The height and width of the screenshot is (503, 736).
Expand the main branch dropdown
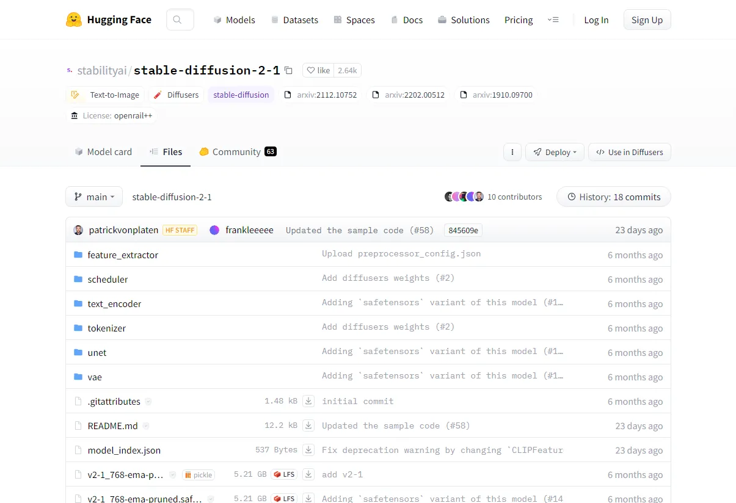coord(94,197)
